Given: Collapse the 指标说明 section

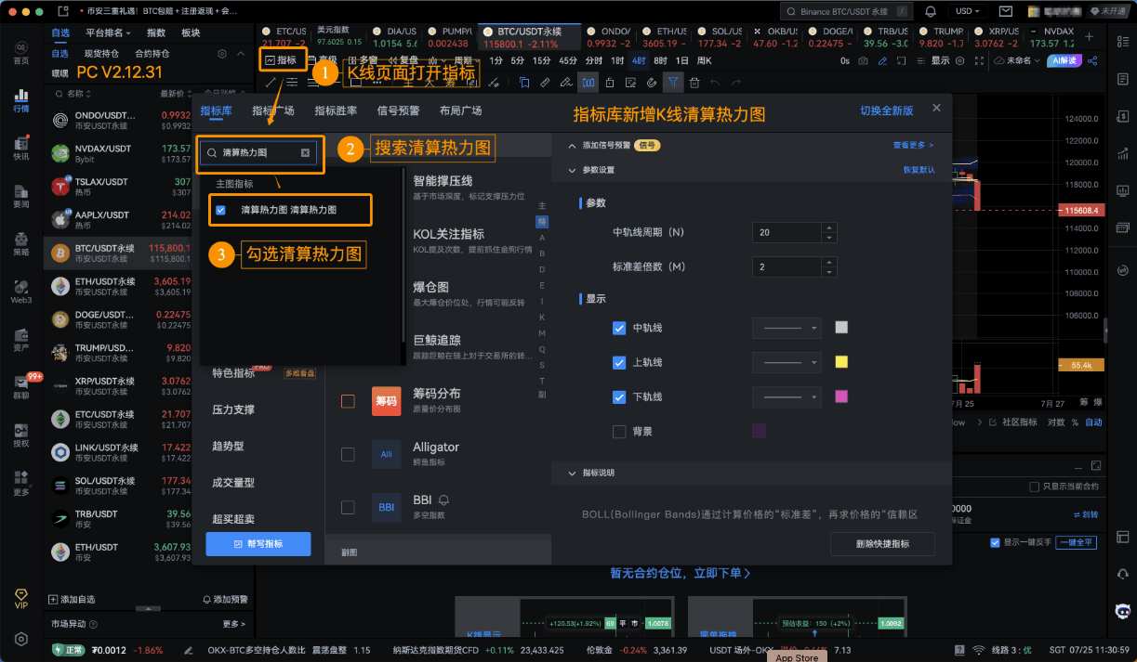Looking at the screenshot, I should coord(572,473).
